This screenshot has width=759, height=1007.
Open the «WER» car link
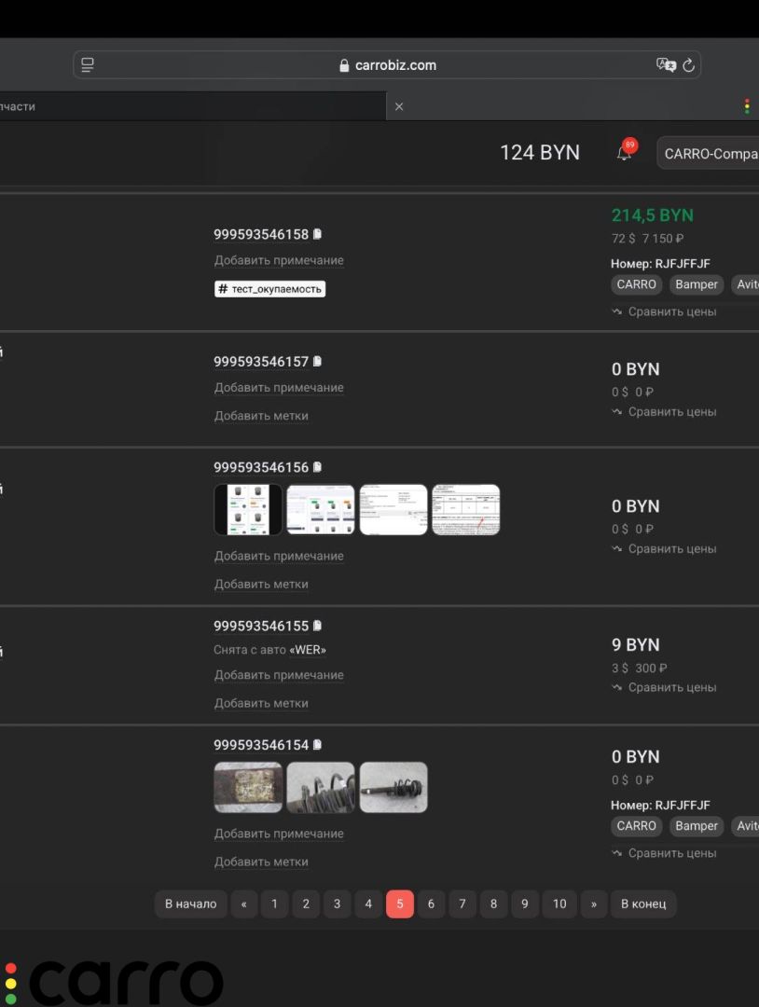pos(308,650)
